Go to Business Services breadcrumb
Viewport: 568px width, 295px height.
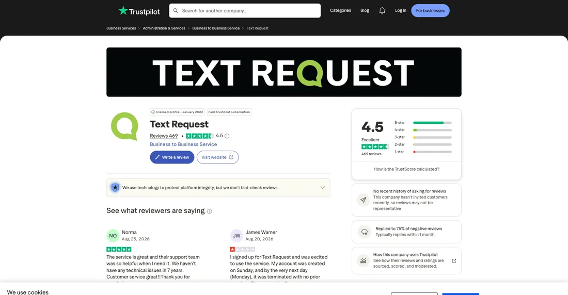pyautogui.click(x=121, y=28)
